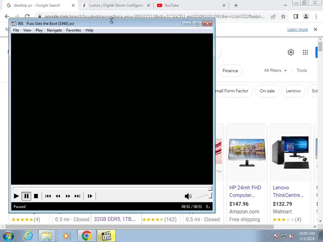Open the Play menu in media player
Image resolution: width=323 pixels, height=242 pixels.
coord(39,30)
